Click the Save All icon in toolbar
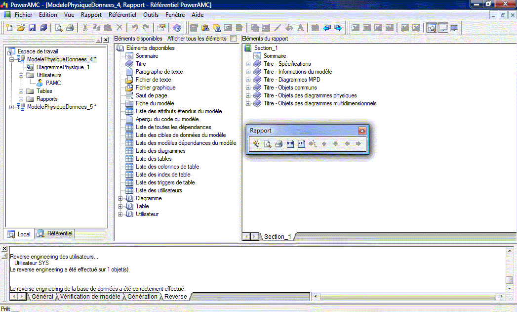Screen dimensions: 517x312 pos(43,28)
